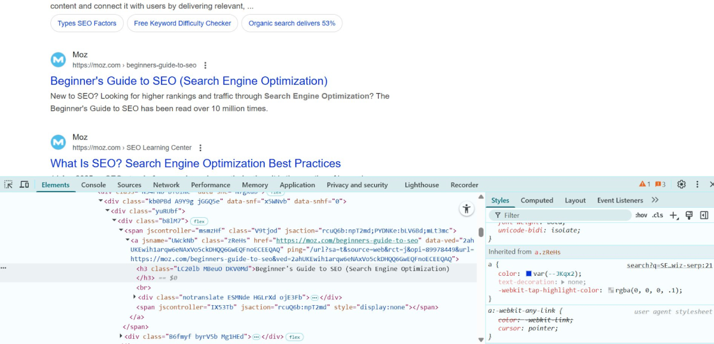Toggle :hov element state panel
Image resolution: width=714 pixels, height=344 pixels.
(x=641, y=215)
